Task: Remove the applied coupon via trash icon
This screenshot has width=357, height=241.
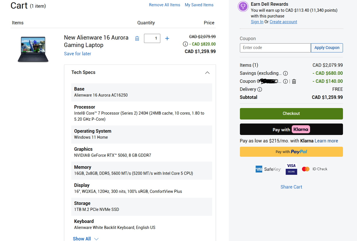Action: (x=294, y=81)
